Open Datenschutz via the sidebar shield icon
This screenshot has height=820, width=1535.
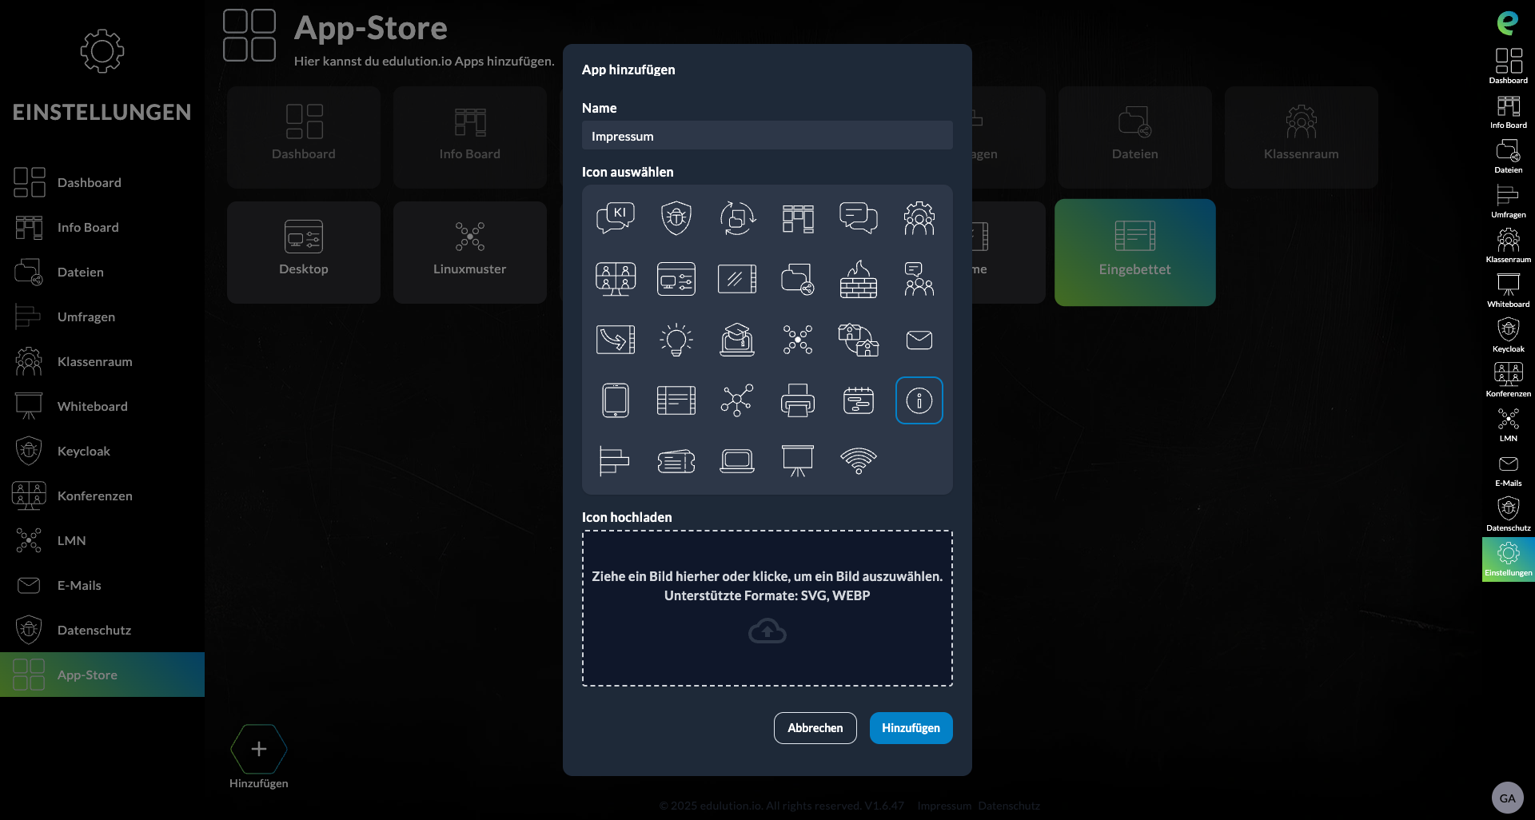(x=1508, y=512)
